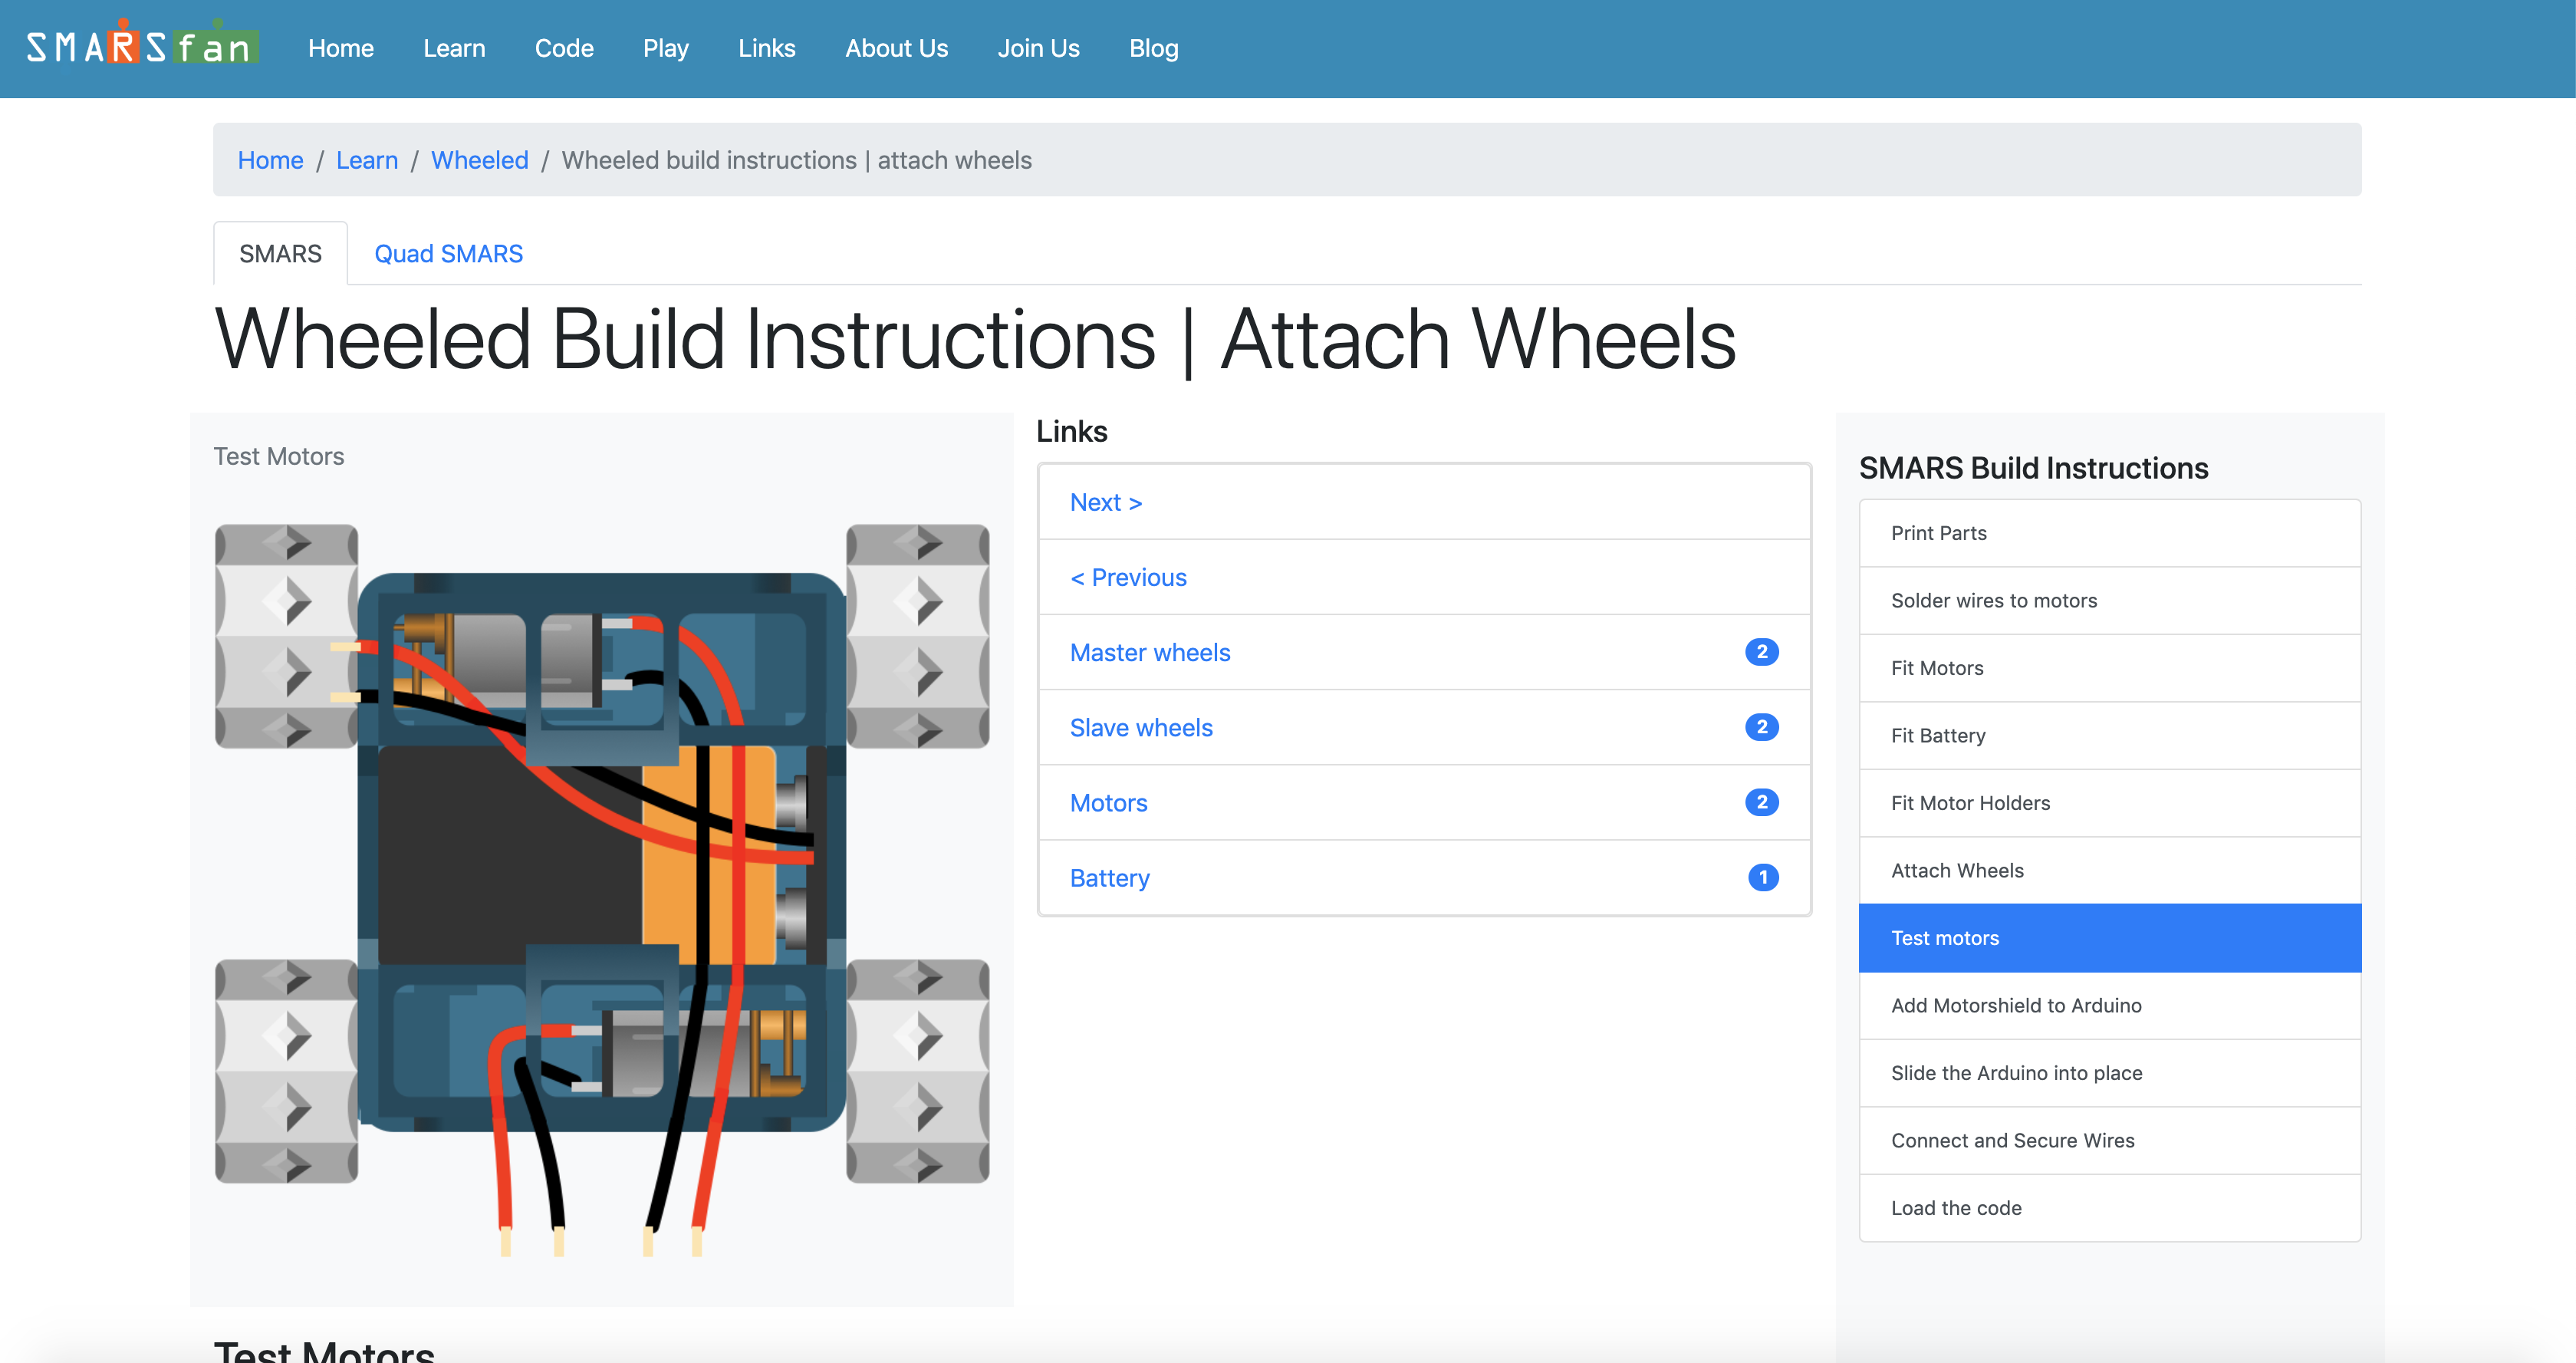Select the Home navigation menu item
This screenshot has width=2576, height=1363.
pos(339,48)
